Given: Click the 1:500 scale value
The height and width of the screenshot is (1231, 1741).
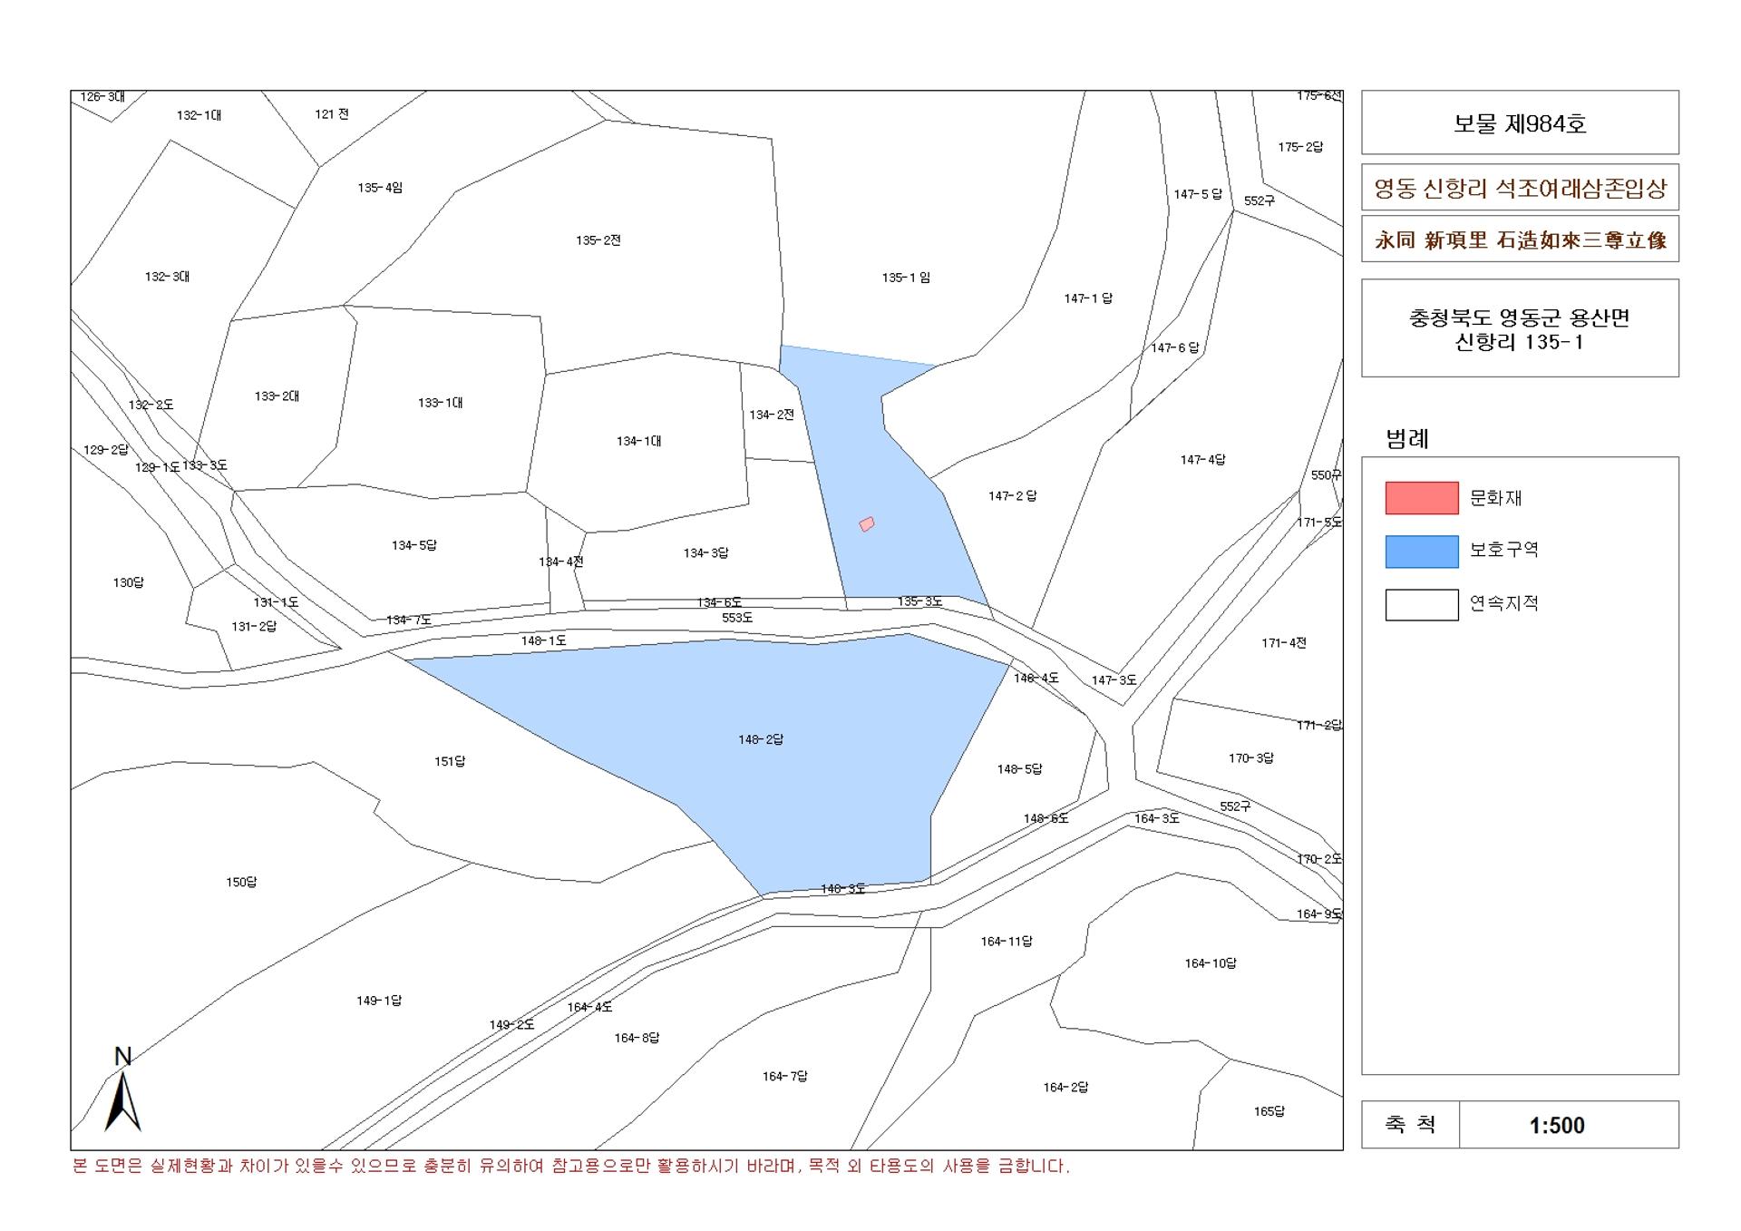Looking at the screenshot, I should point(1557,1125).
